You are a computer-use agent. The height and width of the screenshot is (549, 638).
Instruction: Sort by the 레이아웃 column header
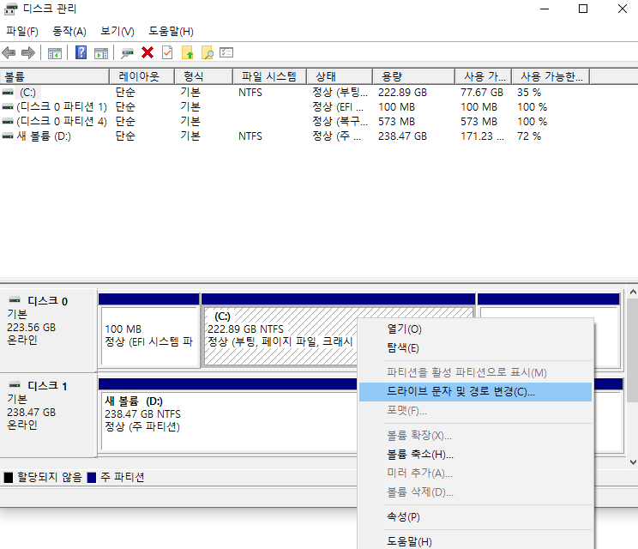(142, 76)
